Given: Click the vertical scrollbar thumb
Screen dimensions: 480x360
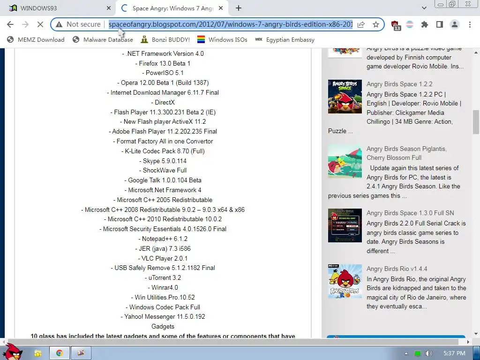Looking at the screenshot, I should [x=476, y=122].
